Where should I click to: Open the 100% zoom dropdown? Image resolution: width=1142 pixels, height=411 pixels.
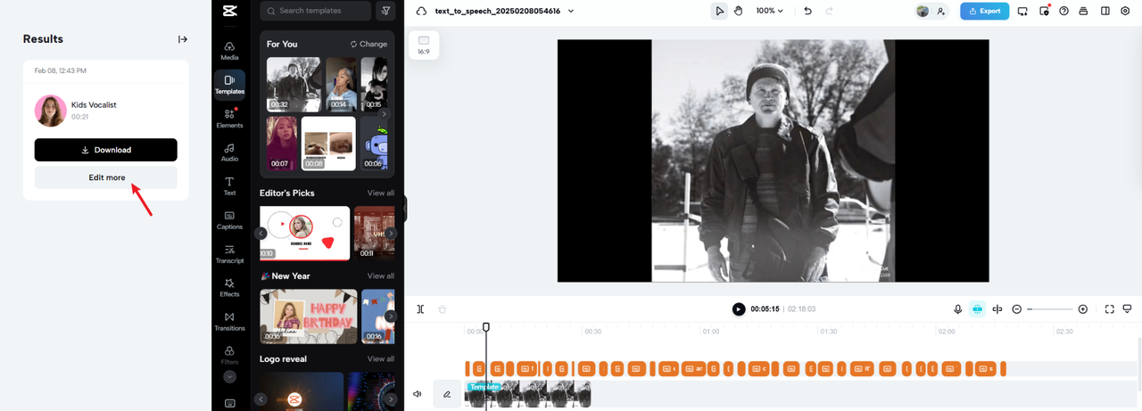pyautogui.click(x=769, y=11)
